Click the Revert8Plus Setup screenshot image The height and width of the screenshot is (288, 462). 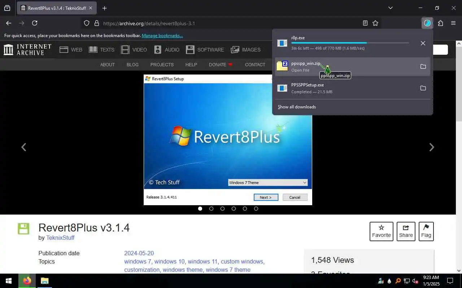(x=228, y=140)
